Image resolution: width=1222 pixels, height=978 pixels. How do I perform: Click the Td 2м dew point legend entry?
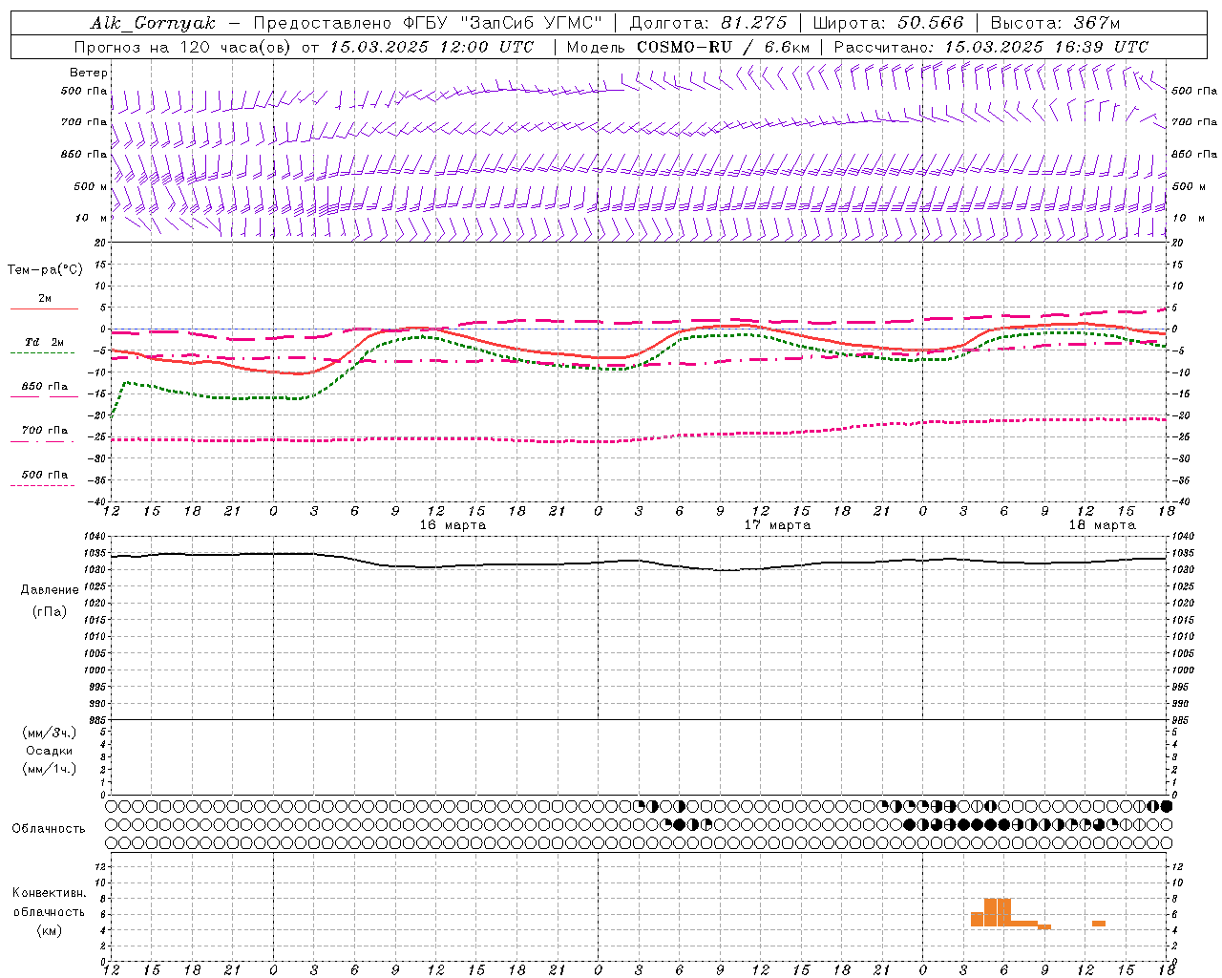(44, 346)
